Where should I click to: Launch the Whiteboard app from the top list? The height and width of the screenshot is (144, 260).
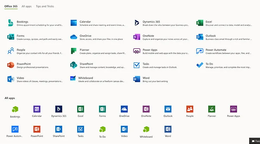tap(74, 79)
